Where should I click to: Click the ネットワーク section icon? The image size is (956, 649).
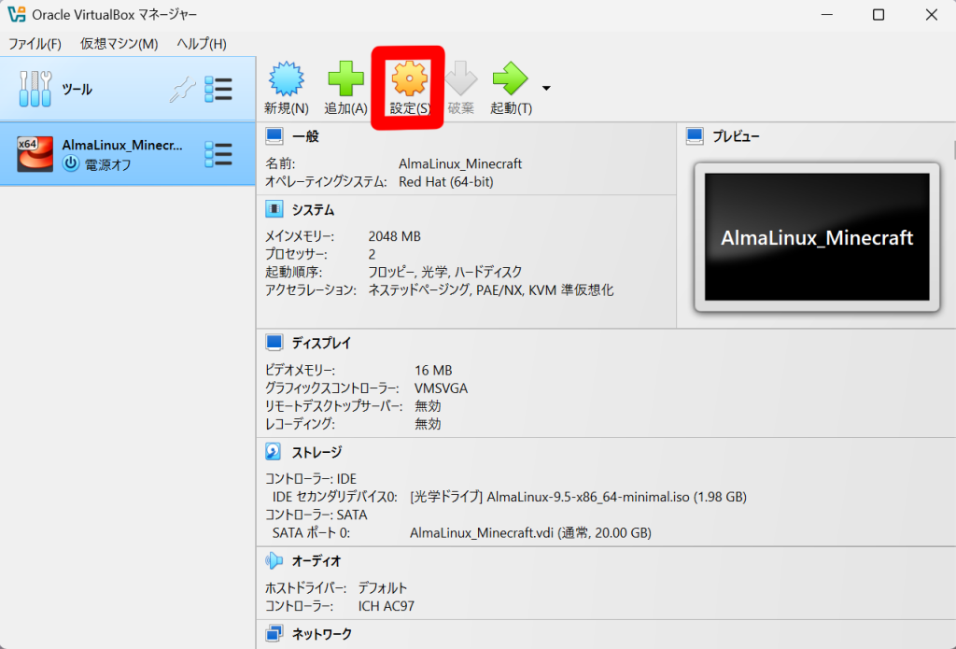pyautogui.click(x=274, y=633)
